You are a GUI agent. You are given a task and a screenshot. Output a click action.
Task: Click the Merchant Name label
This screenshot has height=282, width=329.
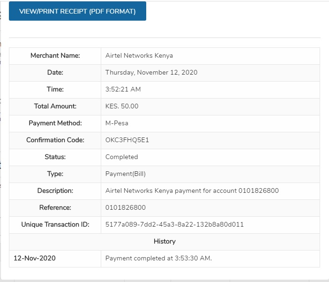tap(55, 56)
